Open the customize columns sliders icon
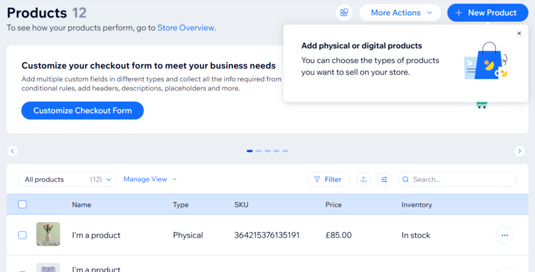535x272 pixels. (x=384, y=179)
